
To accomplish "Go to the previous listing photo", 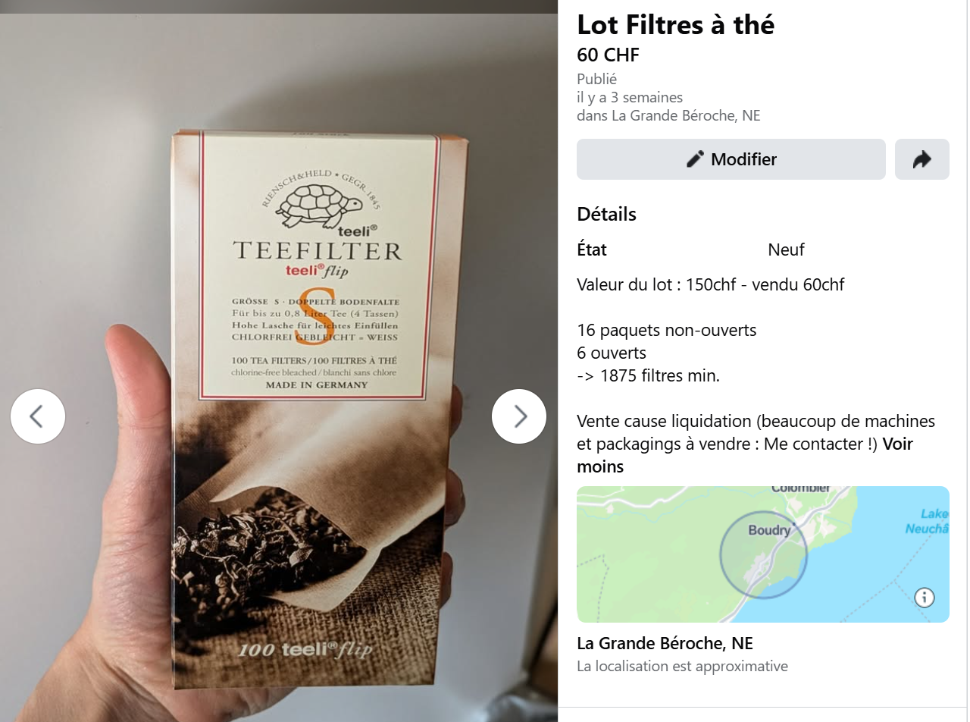I will pyautogui.click(x=38, y=416).
